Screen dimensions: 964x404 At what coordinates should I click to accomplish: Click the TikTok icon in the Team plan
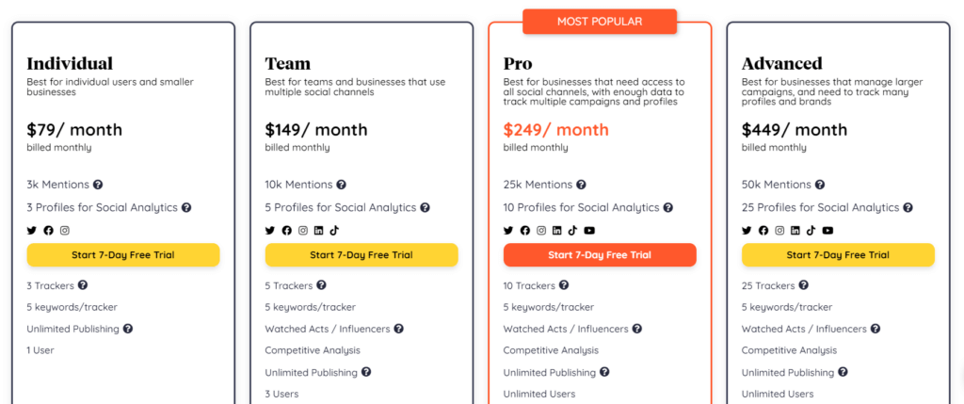coord(334,231)
